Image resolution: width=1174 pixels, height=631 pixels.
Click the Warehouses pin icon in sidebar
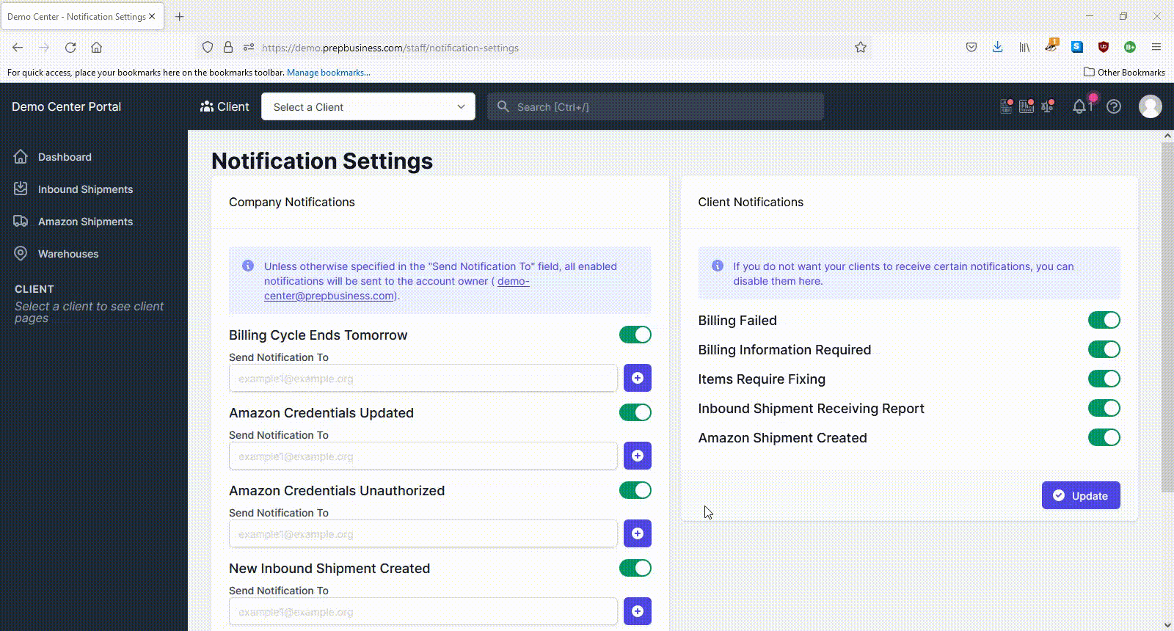(x=21, y=253)
